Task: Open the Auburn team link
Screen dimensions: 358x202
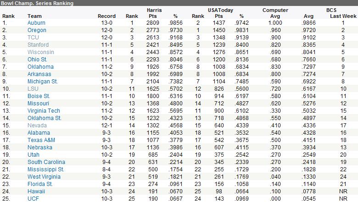Action: [x=37, y=22]
